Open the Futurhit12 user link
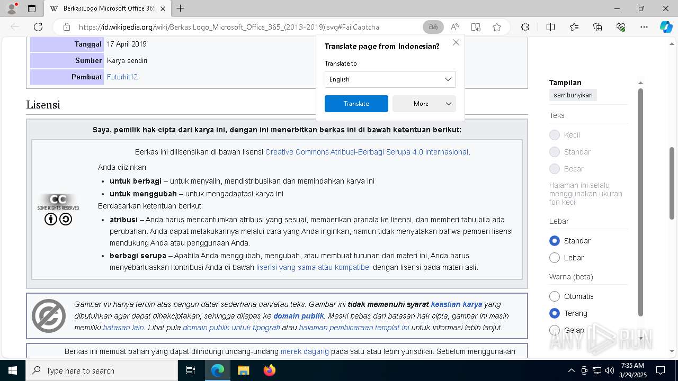Viewport: 678px width, 381px height. click(x=122, y=77)
